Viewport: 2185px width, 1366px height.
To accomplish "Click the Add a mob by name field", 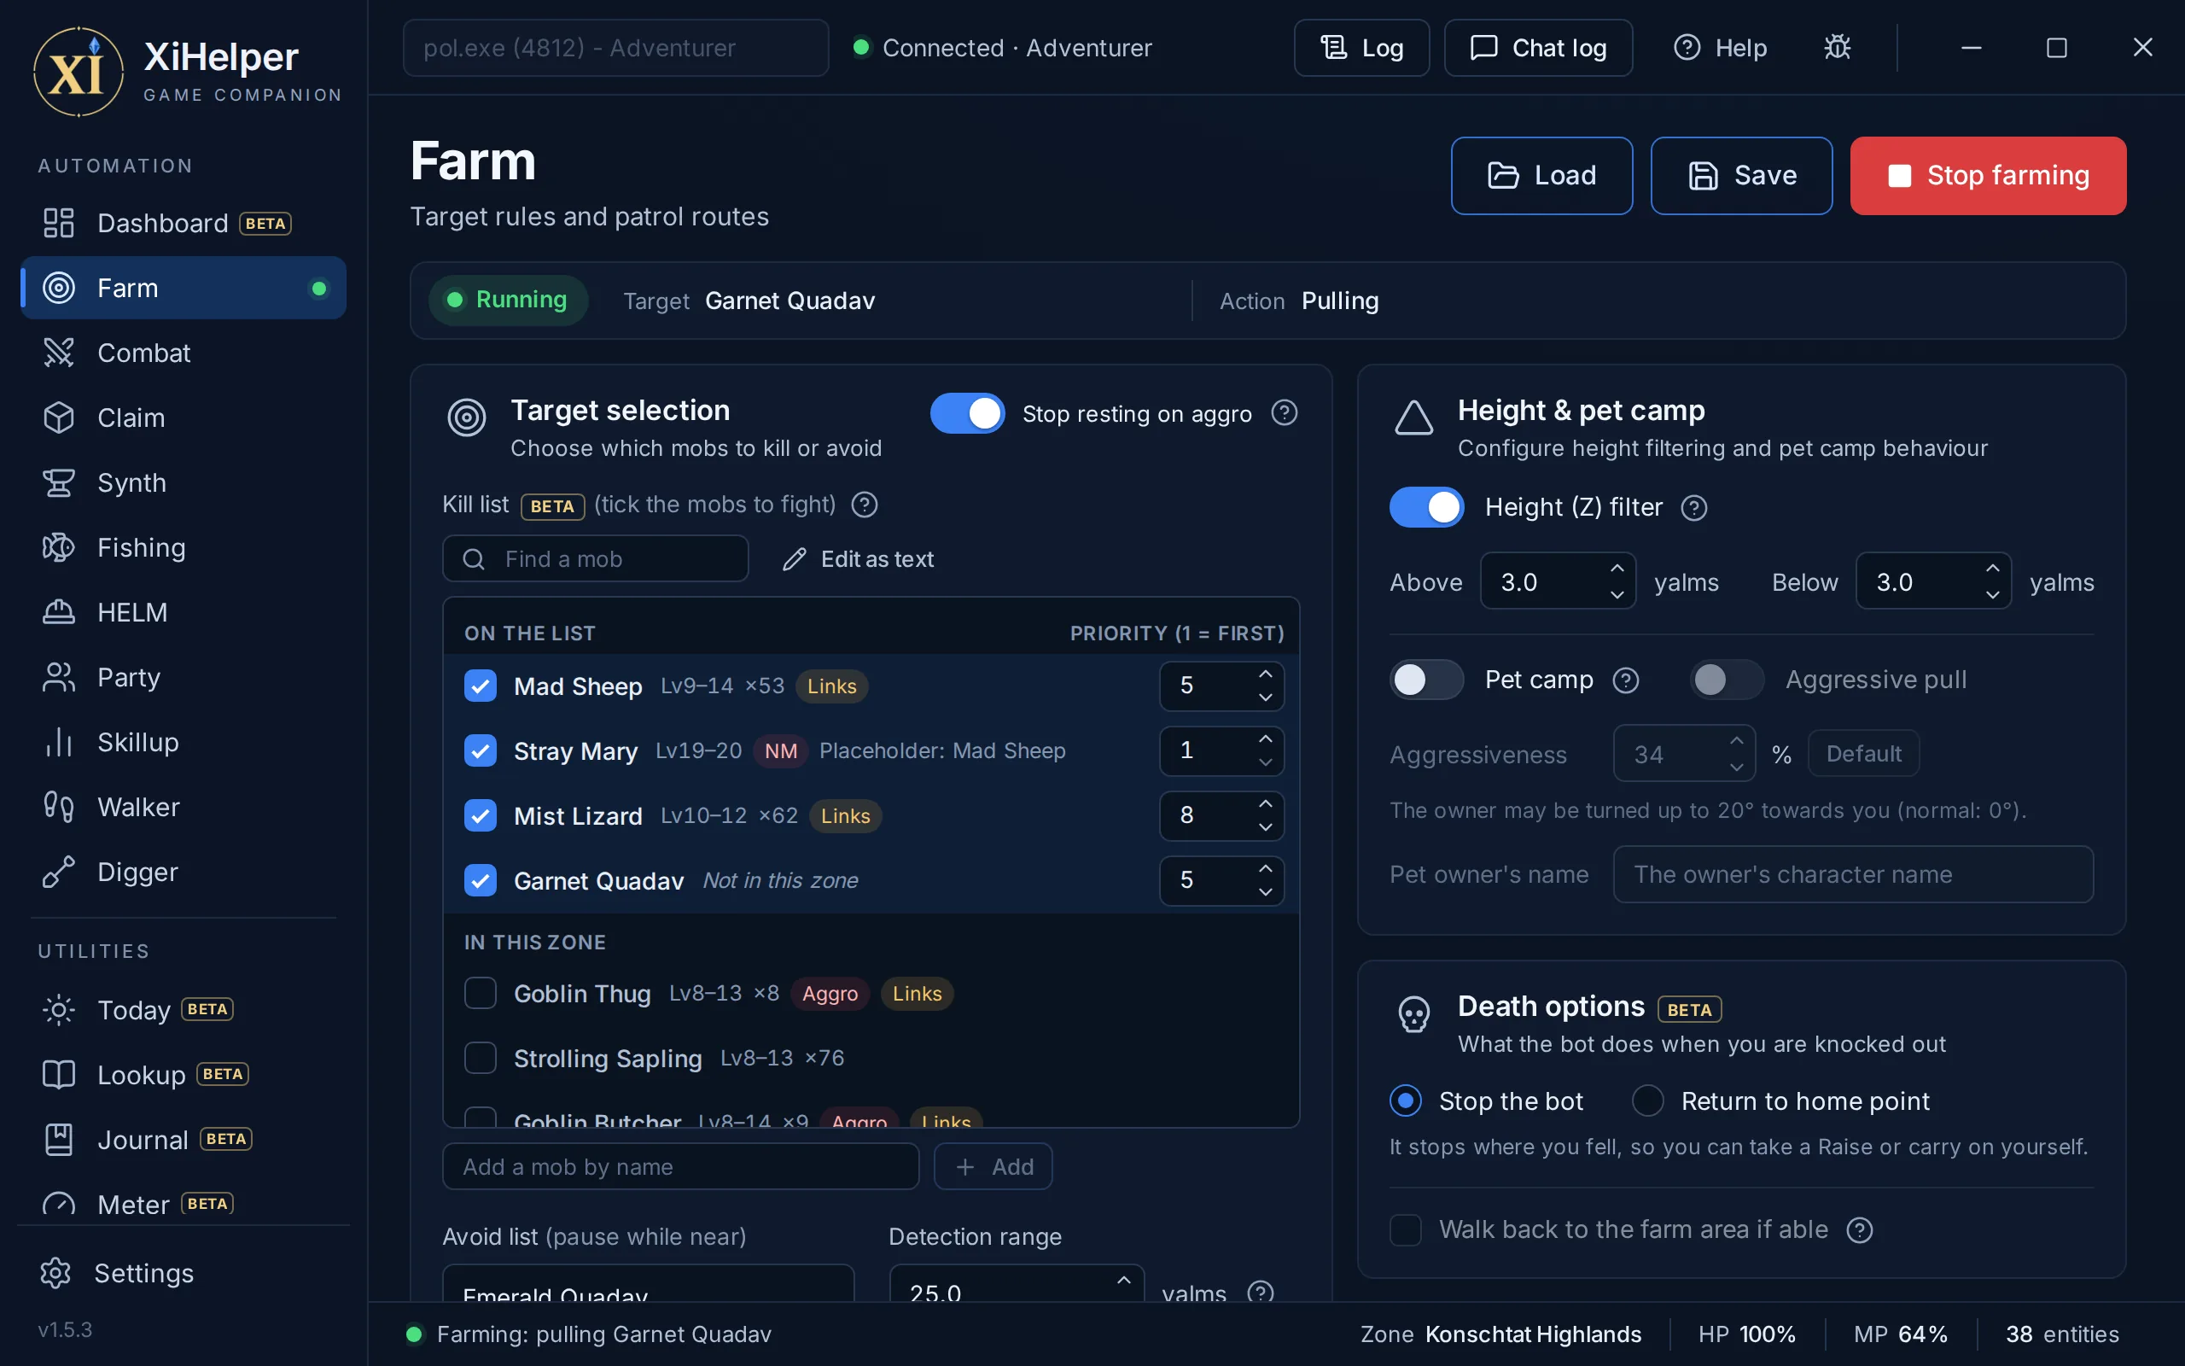I will pyautogui.click(x=681, y=1166).
